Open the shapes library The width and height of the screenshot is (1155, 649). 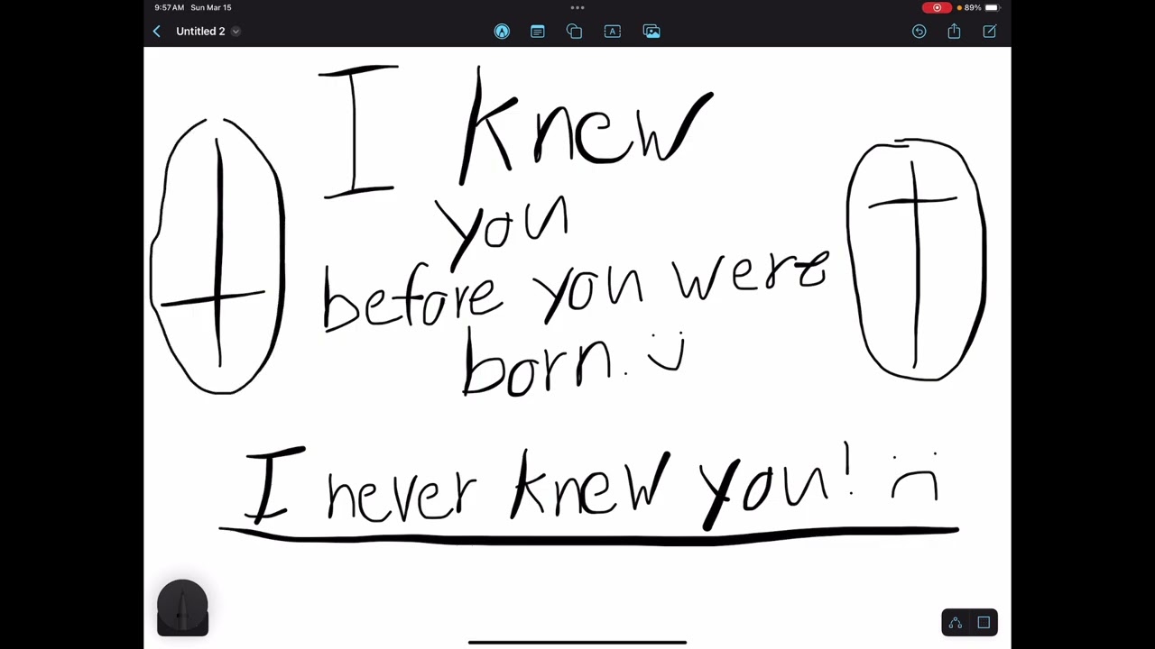[x=575, y=32]
